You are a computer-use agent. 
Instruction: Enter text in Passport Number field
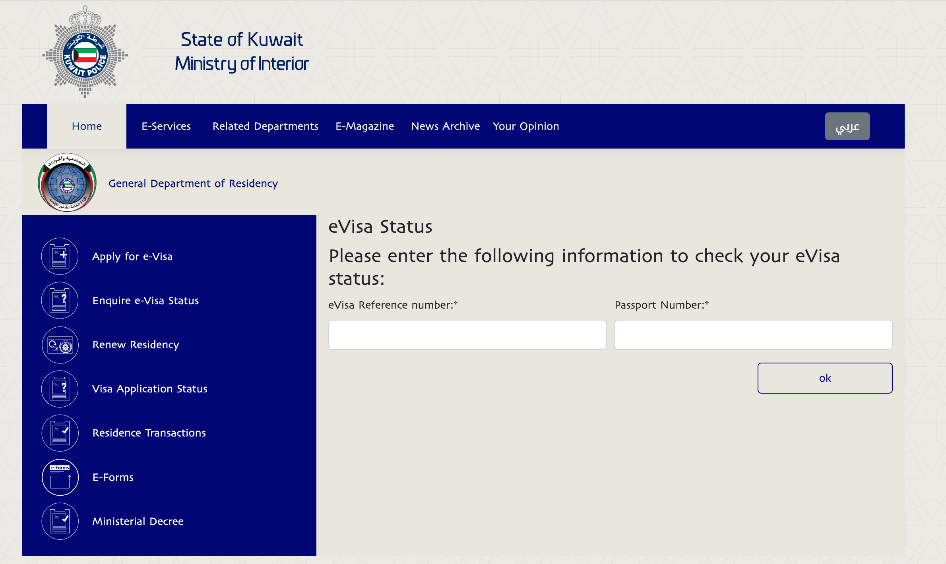click(x=753, y=334)
